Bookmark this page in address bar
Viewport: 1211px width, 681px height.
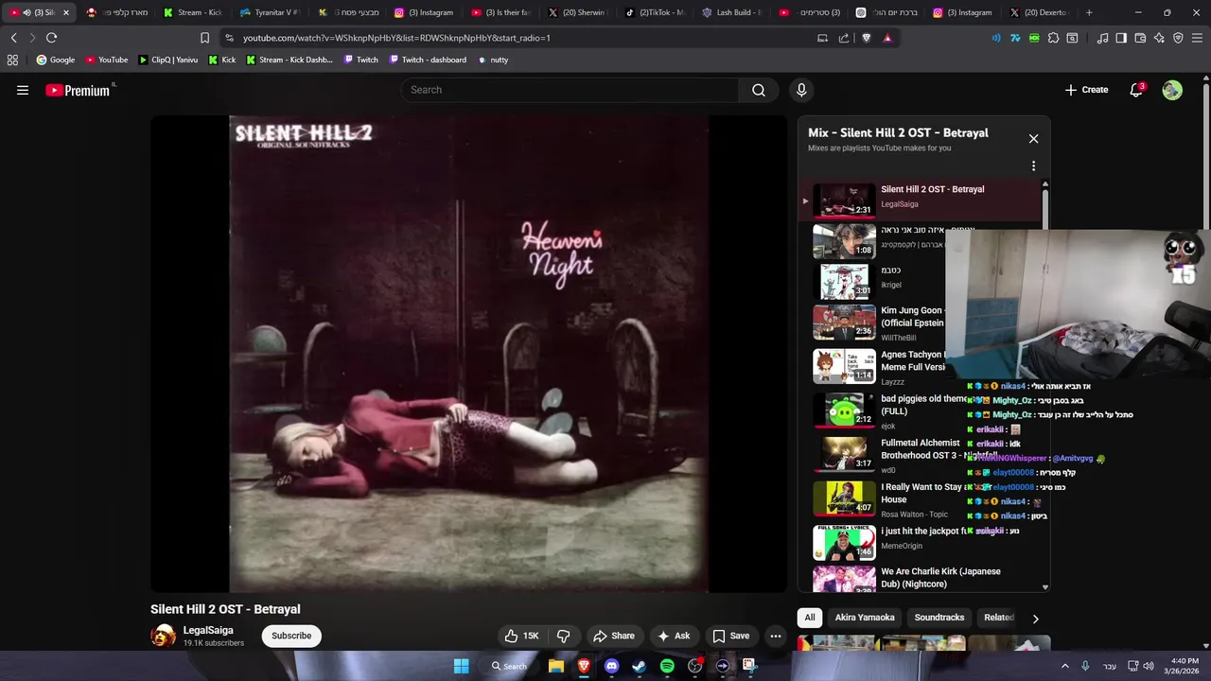[x=204, y=38]
